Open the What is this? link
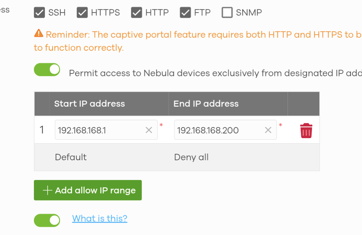 100,219
